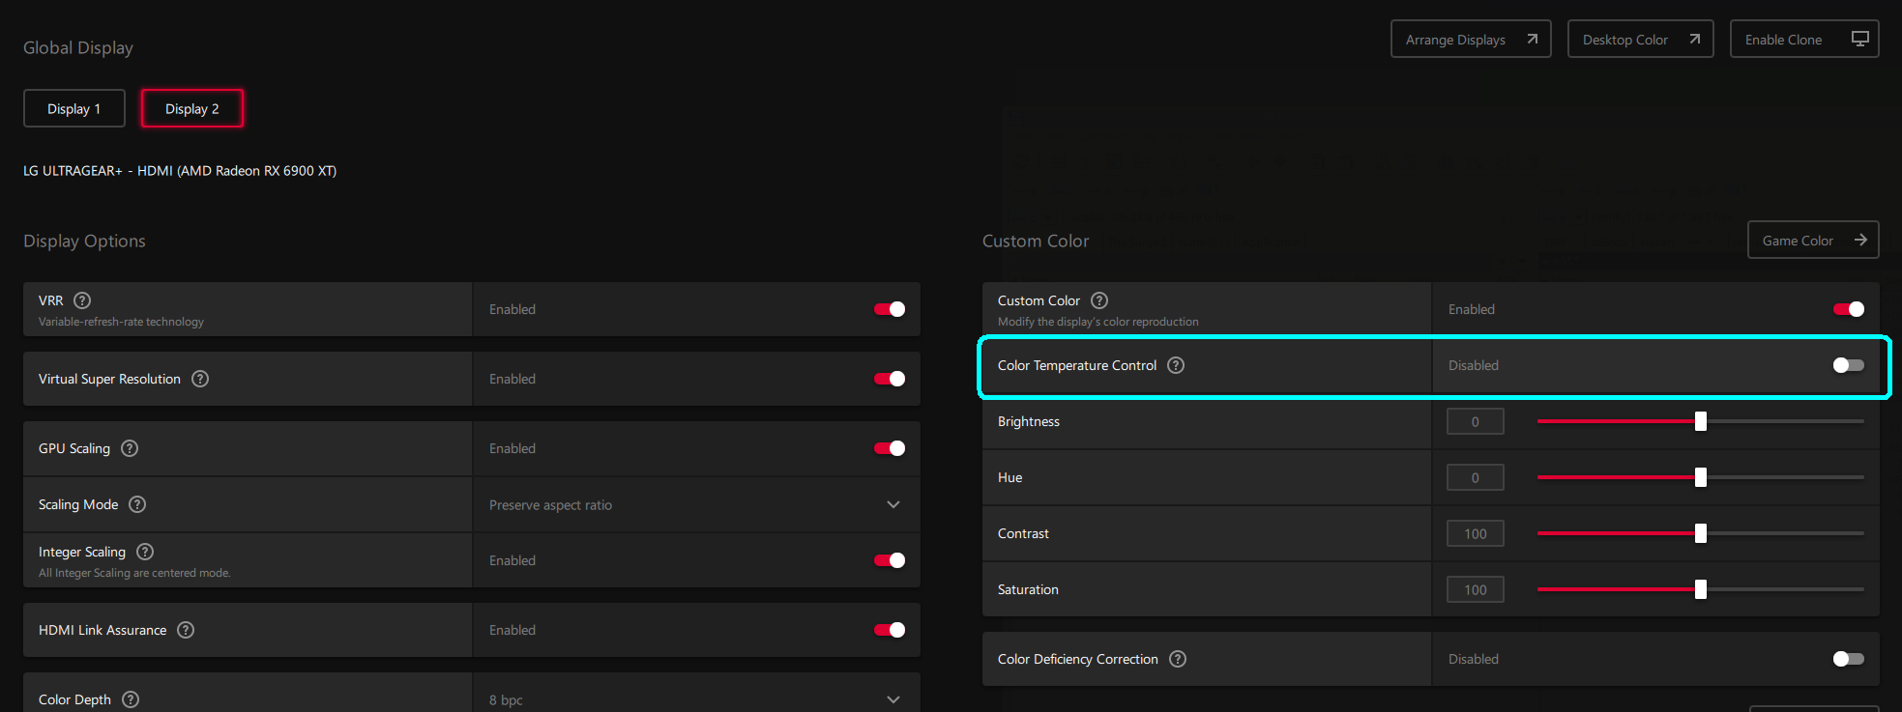
Task: Open Virtual Super Resolution help tooltip icon
Action: click(200, 379)
